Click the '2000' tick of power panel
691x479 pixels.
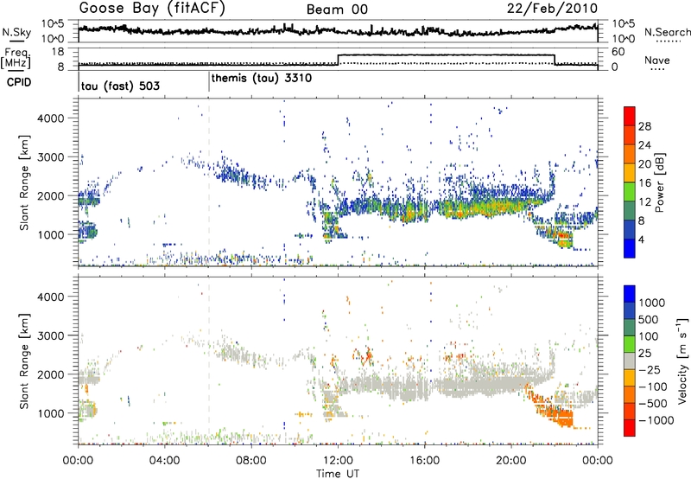point(51,195)
